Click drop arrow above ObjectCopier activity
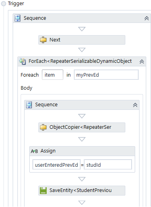Image resolution: width=151 pixels, height=207 pixels. point(82,116)
